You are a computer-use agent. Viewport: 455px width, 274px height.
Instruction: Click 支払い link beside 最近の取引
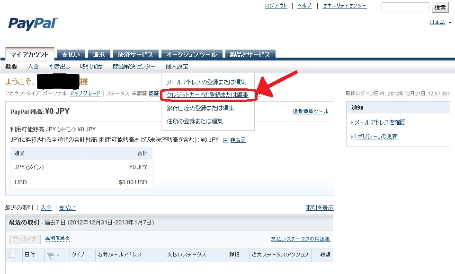pos(67,208)
